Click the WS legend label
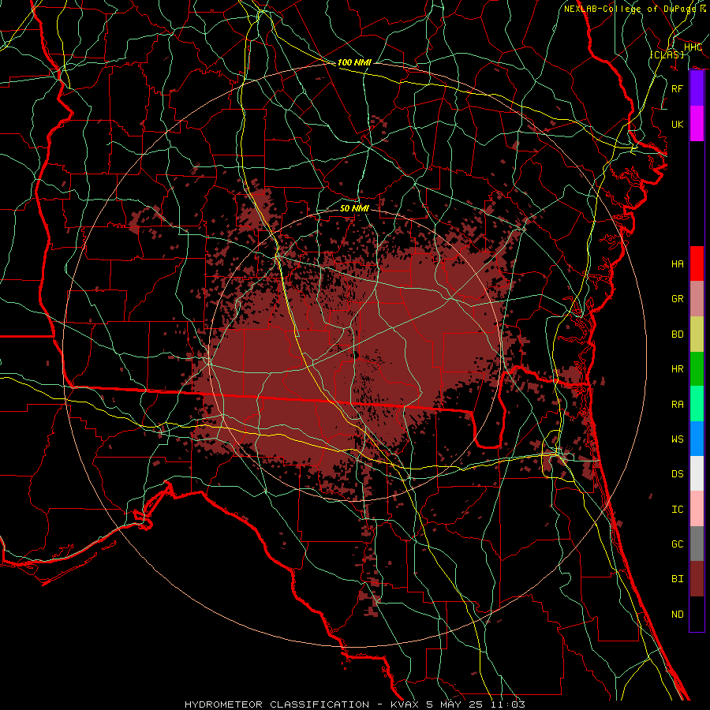 click(678, 439)
